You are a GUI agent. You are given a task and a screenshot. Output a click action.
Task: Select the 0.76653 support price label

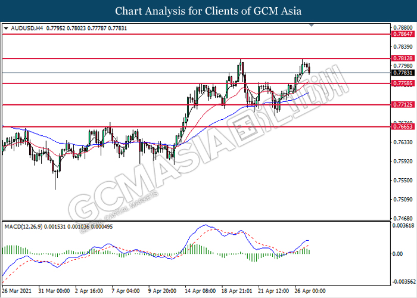click(x=403, y=126)
